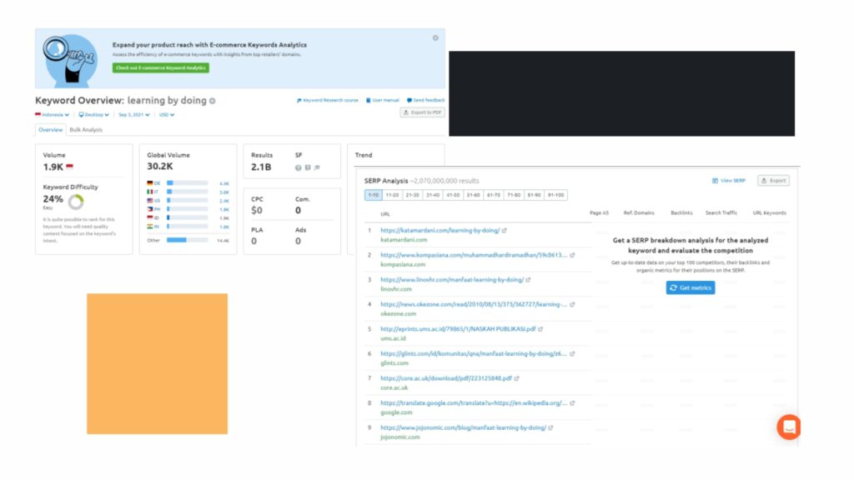The image size is (854, 480).
Task: Open external link icon for jojonomic.com result
Action: [x=550, y=427]
